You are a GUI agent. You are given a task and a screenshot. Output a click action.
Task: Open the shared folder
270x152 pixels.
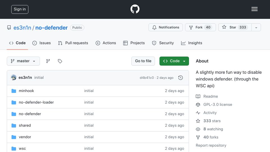(x=25, y=126)
